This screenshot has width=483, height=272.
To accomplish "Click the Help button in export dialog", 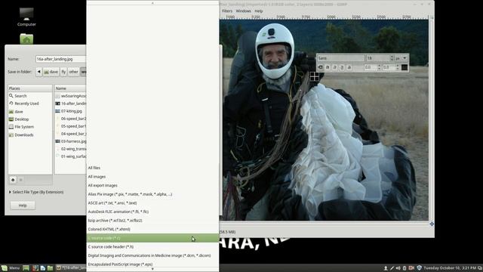I will [23, 206].
